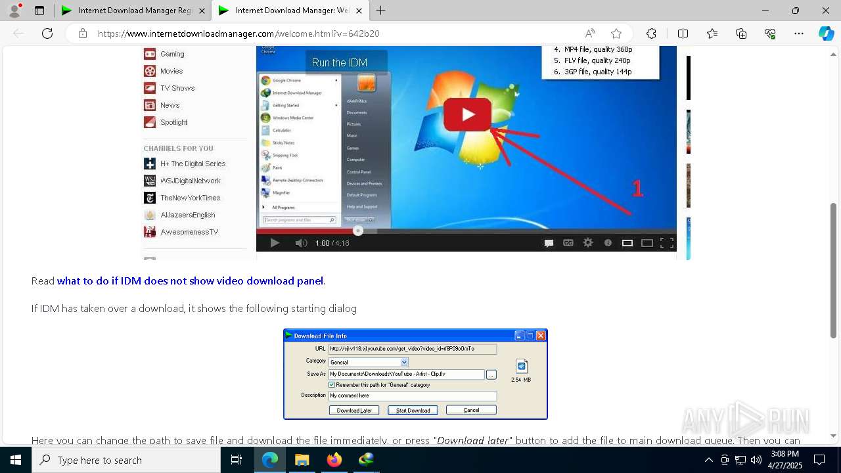Refresh the current page
Screen dimensions: 841x473
[47, 34]
